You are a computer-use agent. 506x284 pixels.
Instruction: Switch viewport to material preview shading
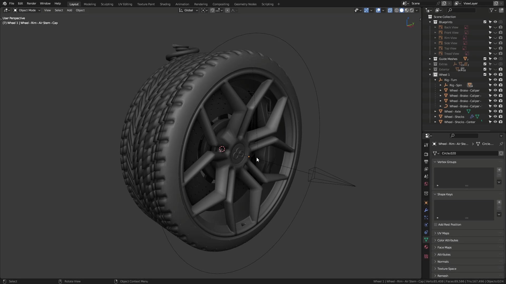click(x=407, y=10)
